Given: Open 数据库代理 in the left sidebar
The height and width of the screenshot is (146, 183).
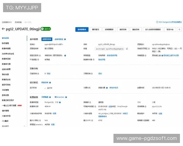Looking at the screenshot, I should [6, 64].
